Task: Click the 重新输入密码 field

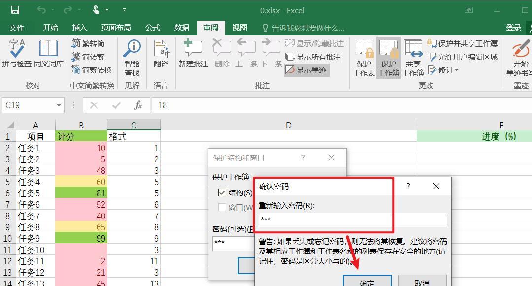Action: pyautogui.click(x=353, y=220)
